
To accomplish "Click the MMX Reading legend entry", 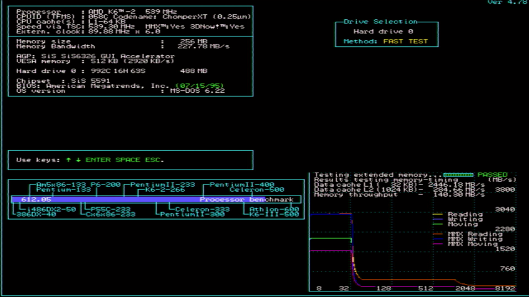I will tap(474, 234).
